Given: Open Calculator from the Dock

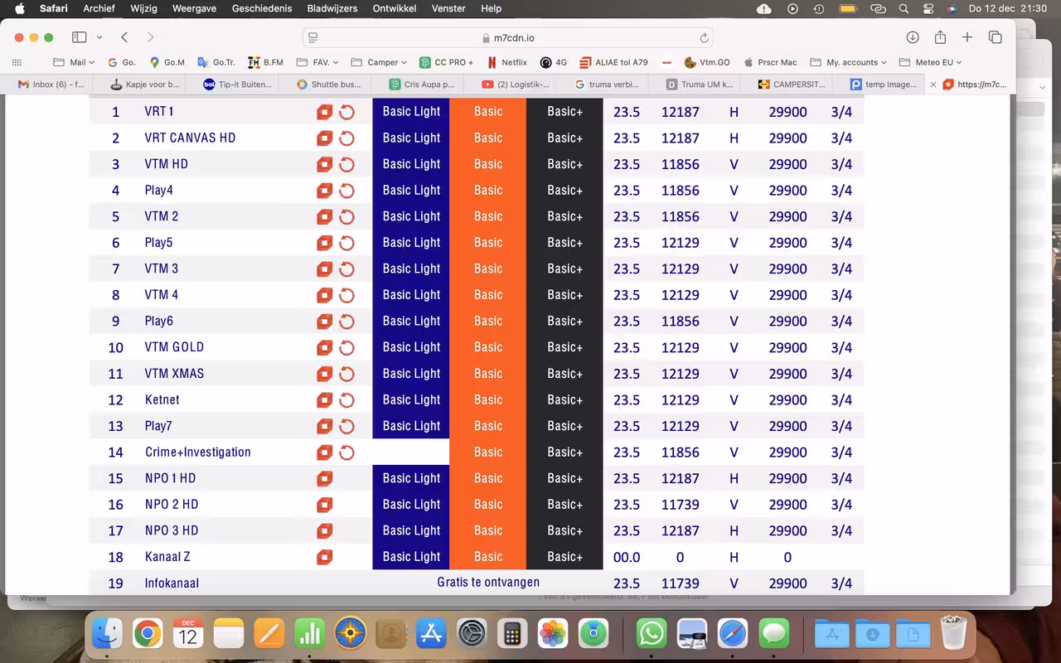Looking at the screenshot, I should click(512, 635).
